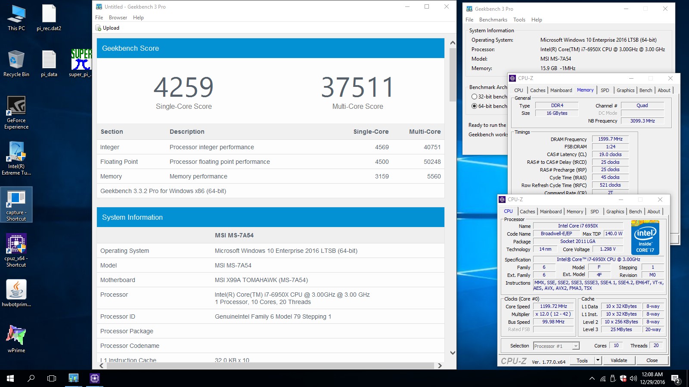Open Browser menu in Geekbench results window

pyautogui.click(x=118, y=18)
